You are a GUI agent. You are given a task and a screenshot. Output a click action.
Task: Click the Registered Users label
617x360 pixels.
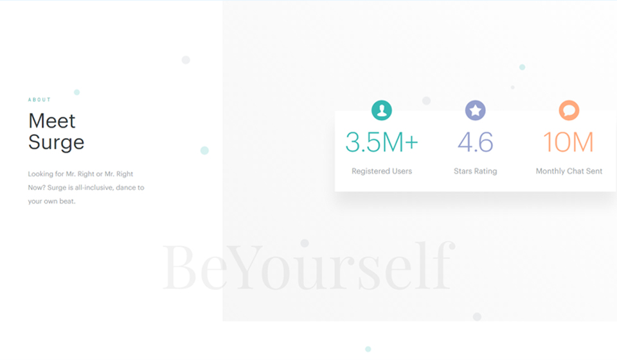[x=382, y=171]
